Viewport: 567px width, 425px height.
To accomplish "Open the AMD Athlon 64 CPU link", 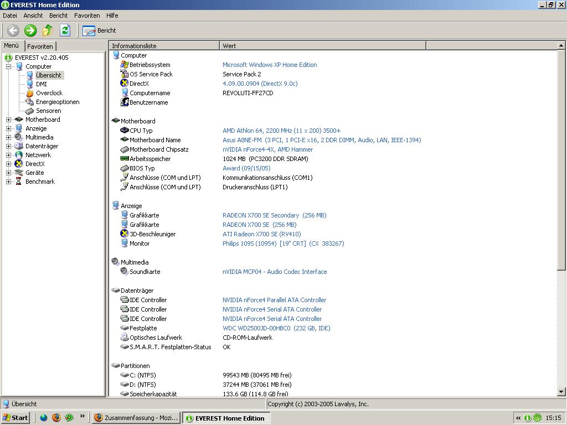I will [281, 131].
